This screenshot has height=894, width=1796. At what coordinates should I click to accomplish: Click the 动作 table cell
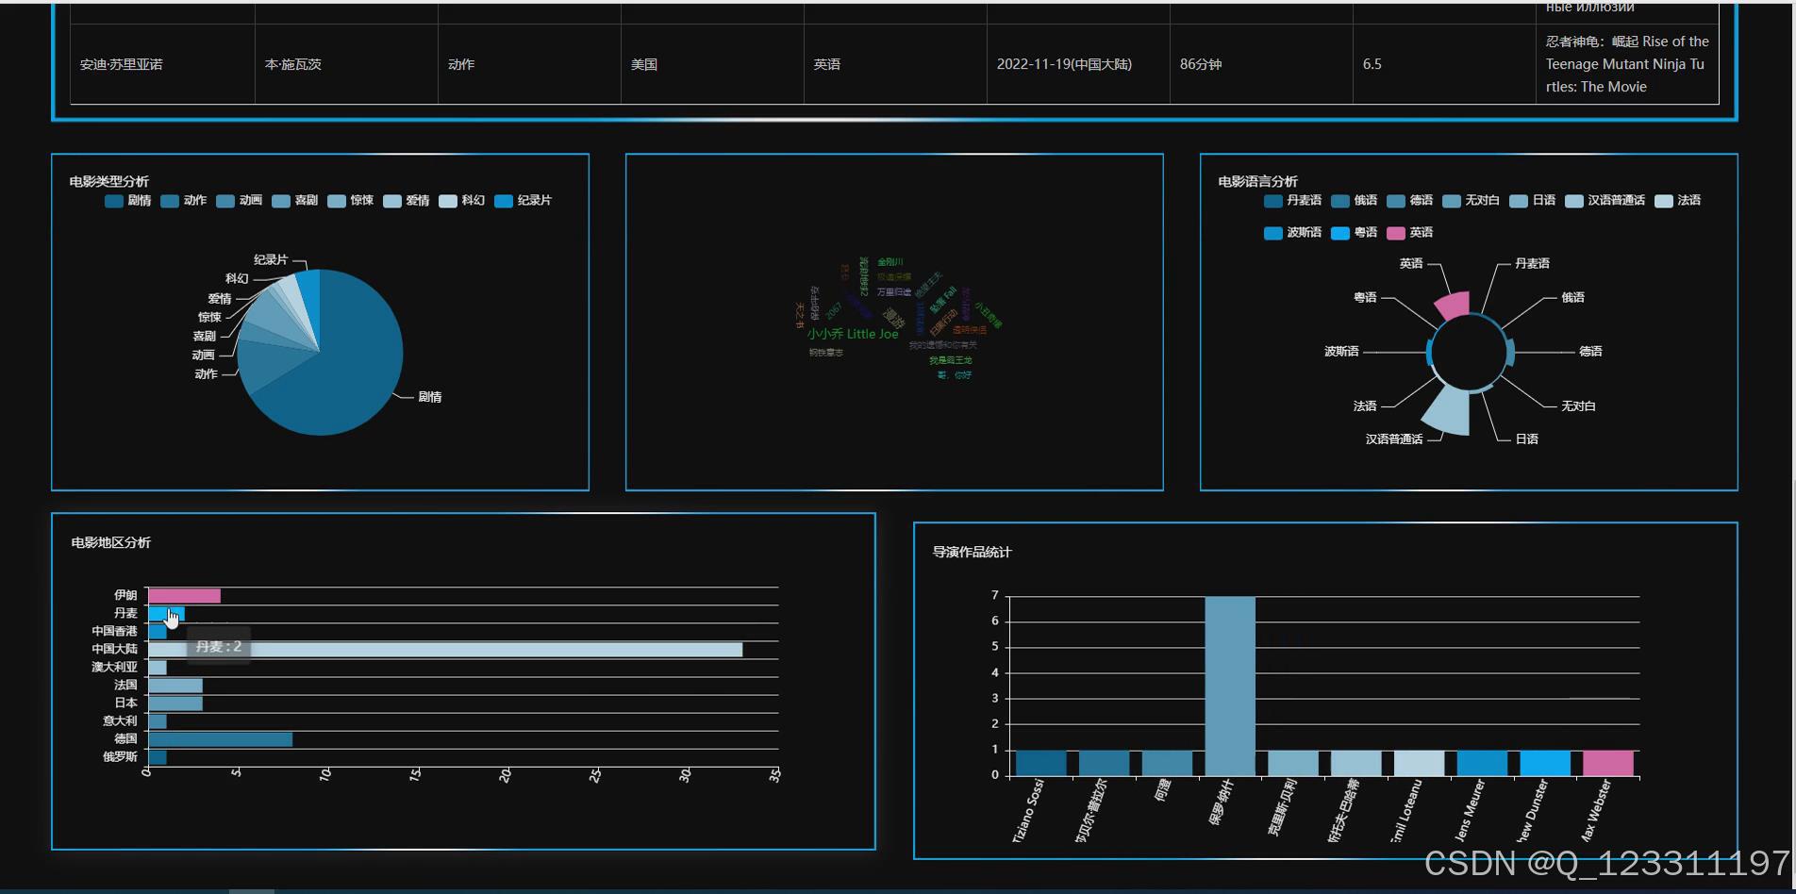529,64
